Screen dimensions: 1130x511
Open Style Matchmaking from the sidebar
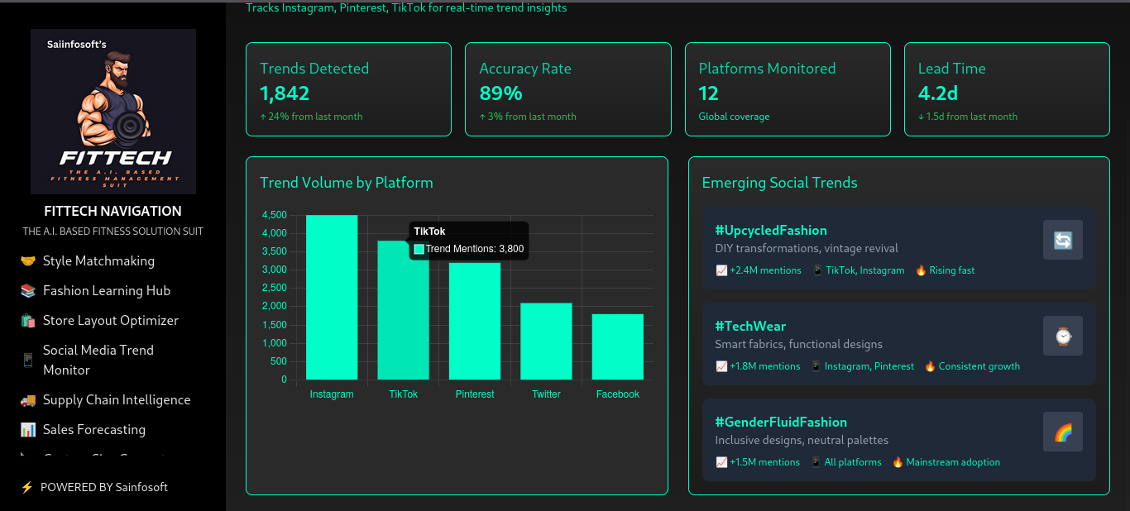98,261
